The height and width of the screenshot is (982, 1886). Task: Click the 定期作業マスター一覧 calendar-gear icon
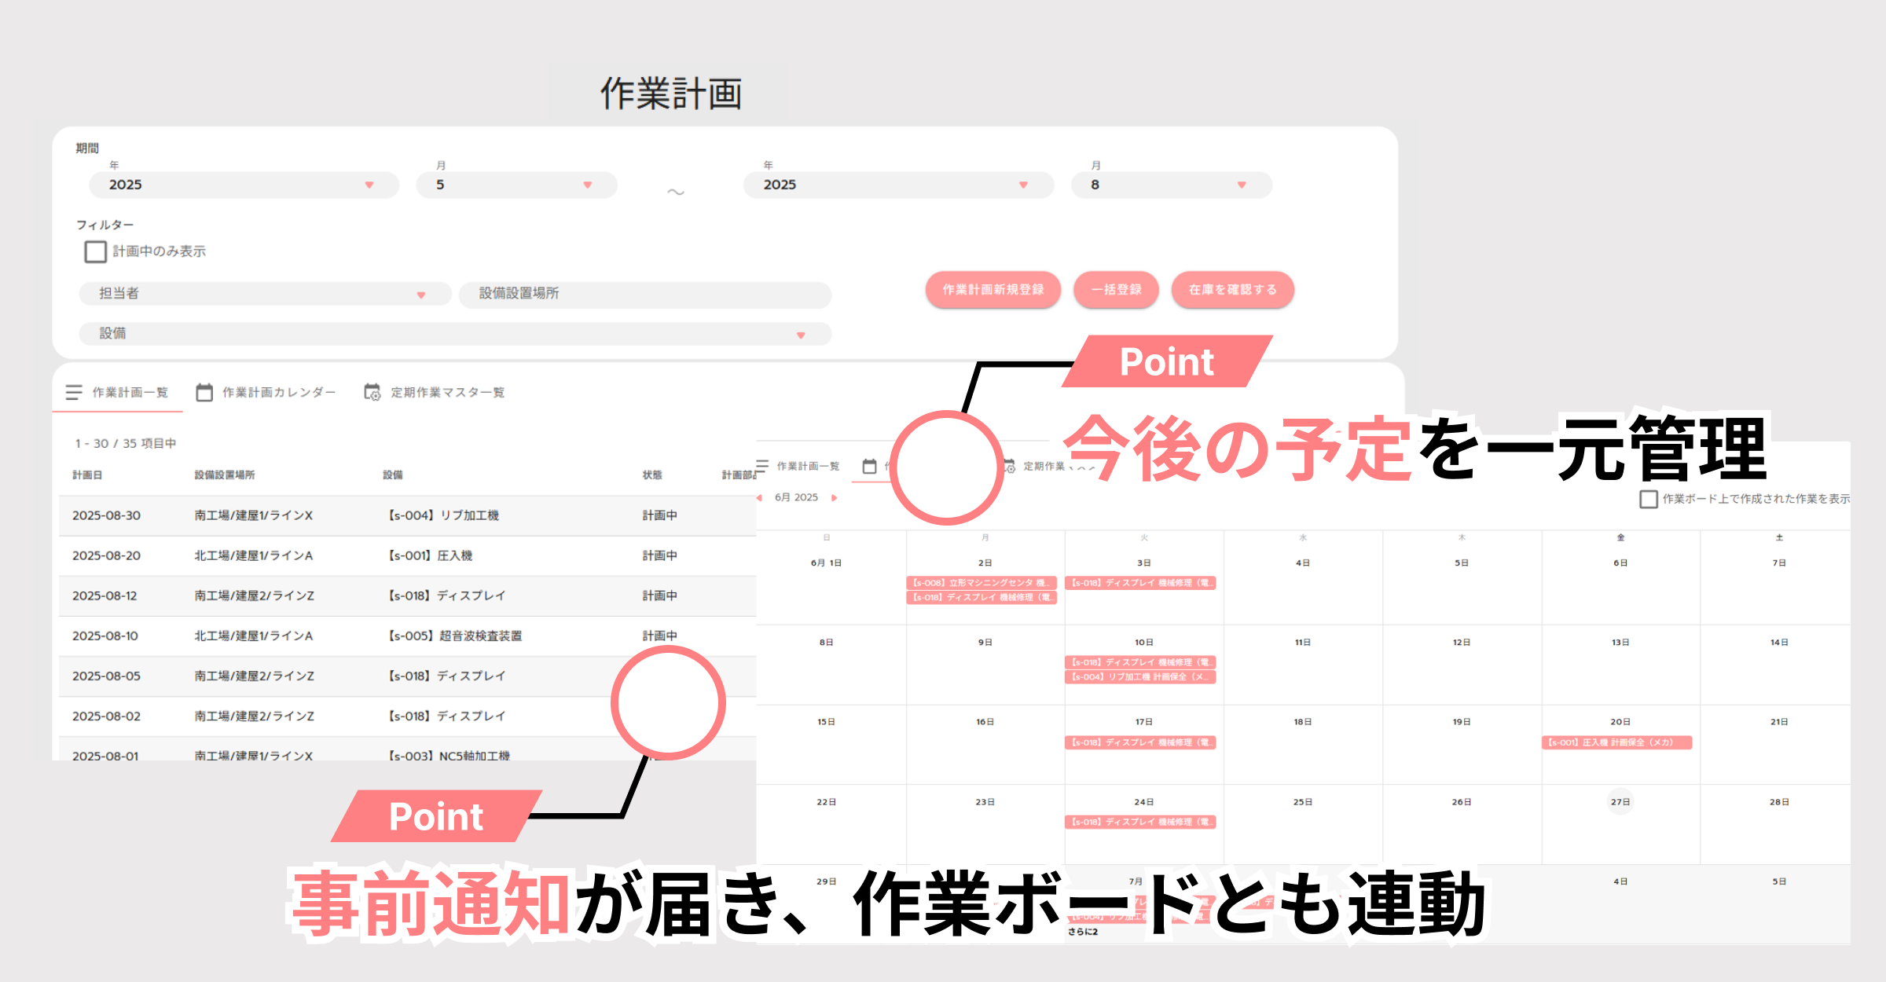click(372, 392)
